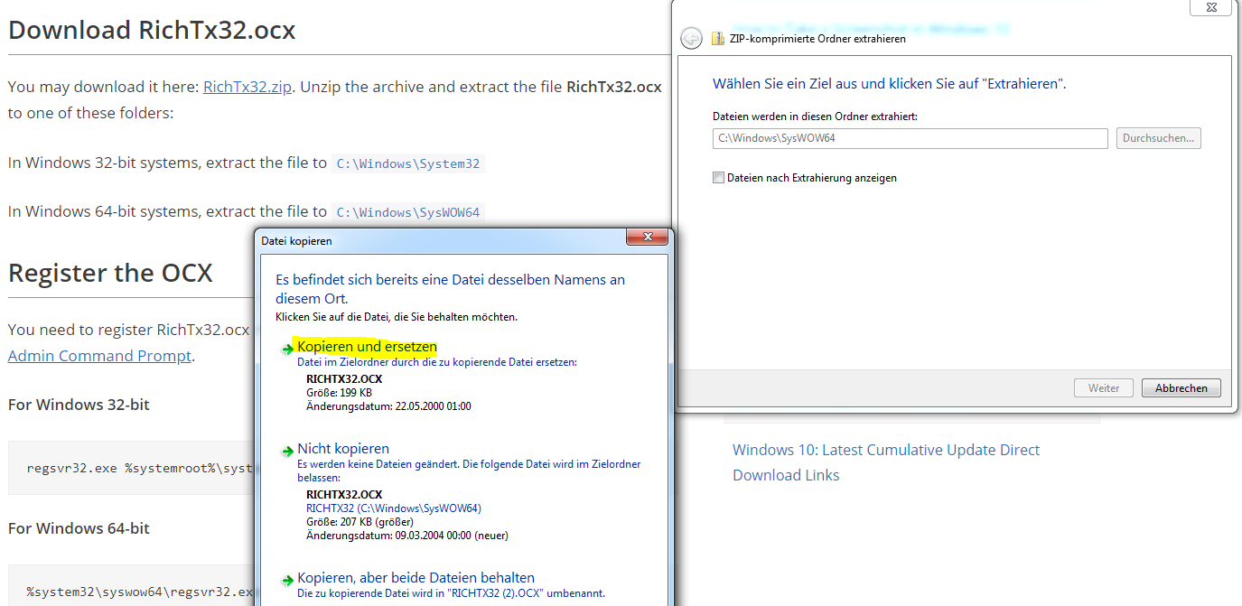Choose Nicht kopieren option
Image resolution: width=1242 pixels, height=606 pixels.
343,448
